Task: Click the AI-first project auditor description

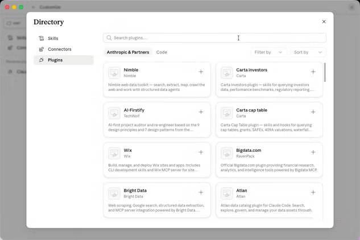Action: 154,127
